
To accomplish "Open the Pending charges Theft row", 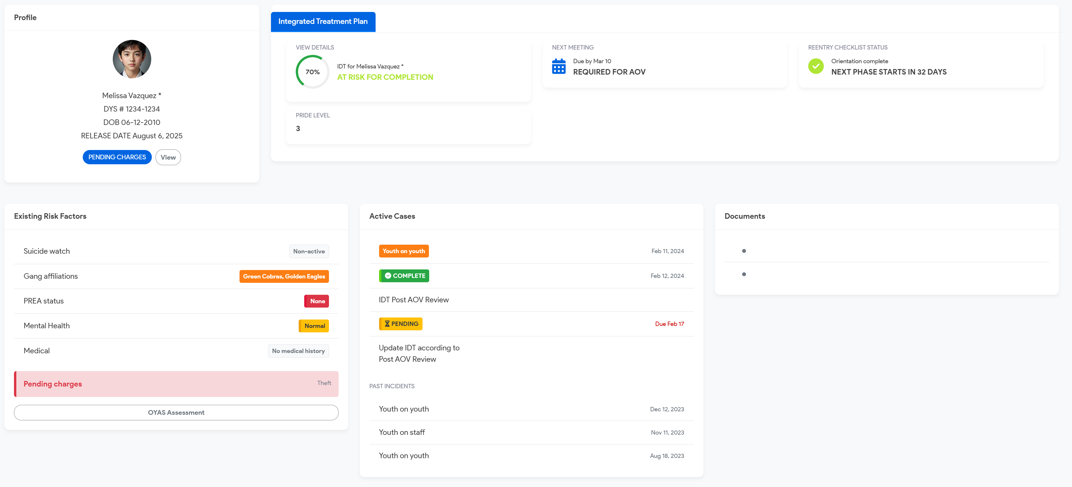I will coord(176,384).
